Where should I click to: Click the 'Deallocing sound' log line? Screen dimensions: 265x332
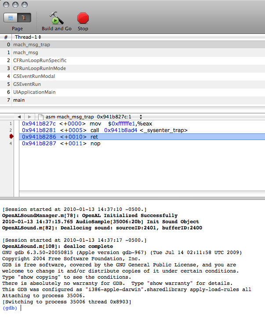click(x=102, y=228)
